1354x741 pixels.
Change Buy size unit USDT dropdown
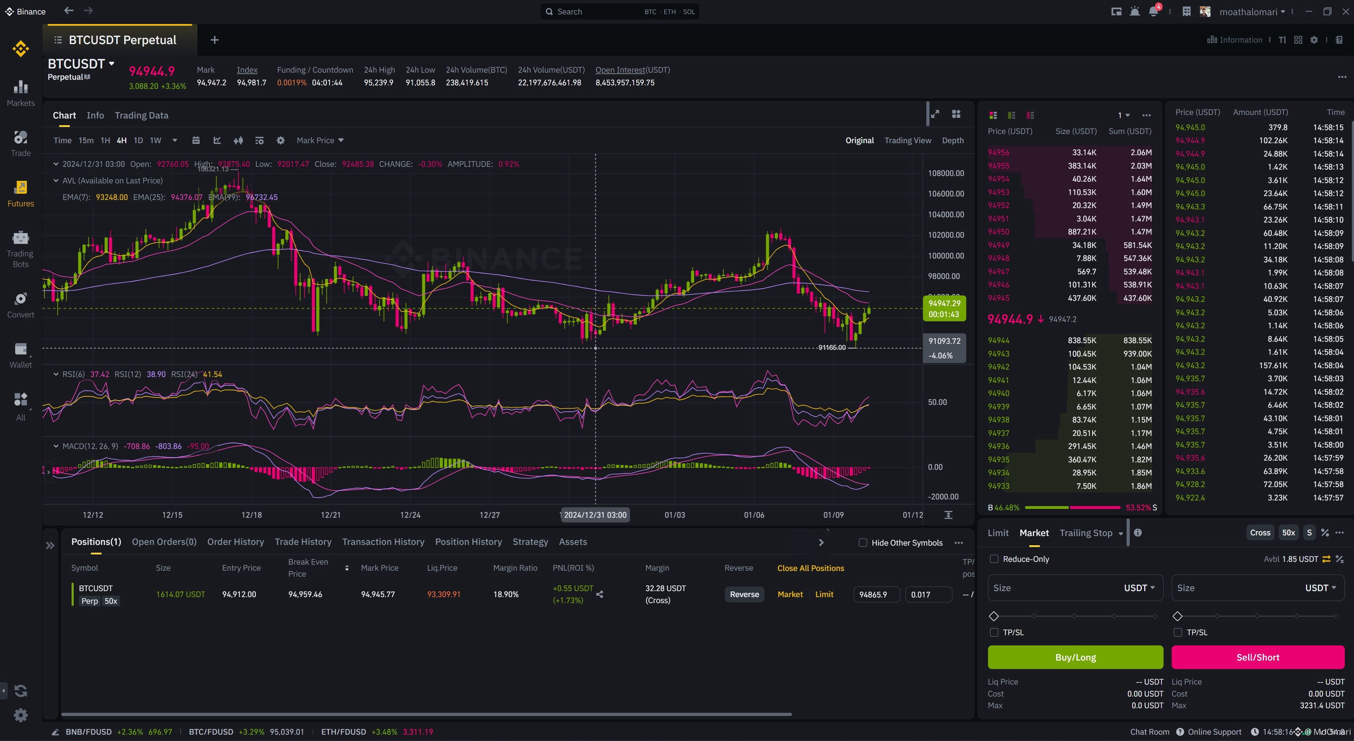point(1139,588)
